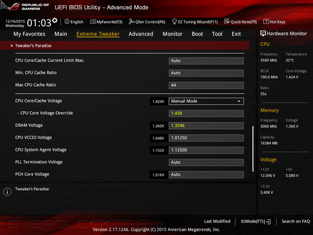313x235 pixels.
Task: Click the settings gear beside the clock
Action: (x=54, y=20)
